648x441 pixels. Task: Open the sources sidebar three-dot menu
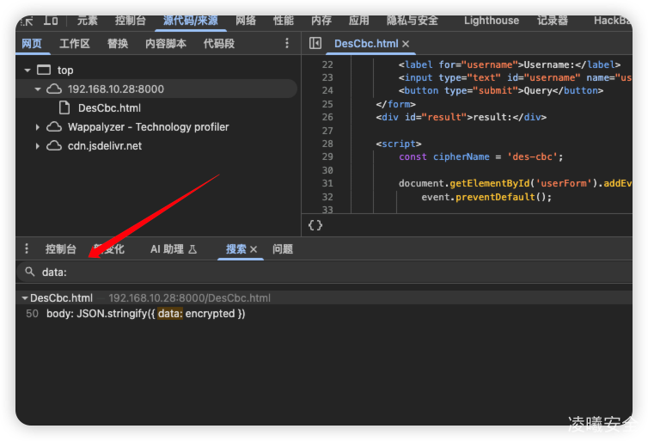287,43
